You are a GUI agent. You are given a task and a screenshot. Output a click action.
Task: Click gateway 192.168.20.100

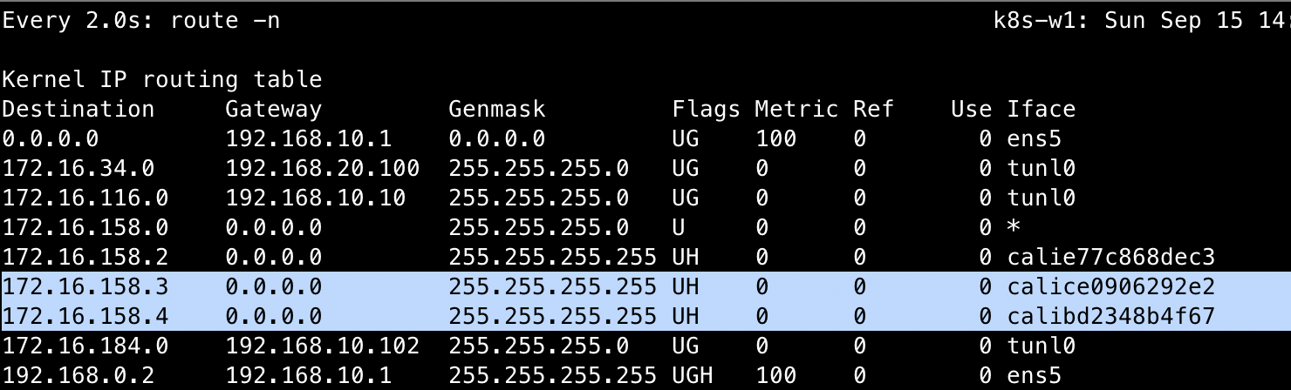(323, 168)
